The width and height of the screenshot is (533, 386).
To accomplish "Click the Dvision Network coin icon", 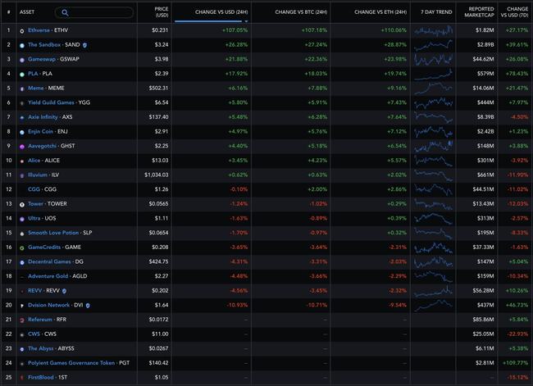I will [x=22, y=306].
